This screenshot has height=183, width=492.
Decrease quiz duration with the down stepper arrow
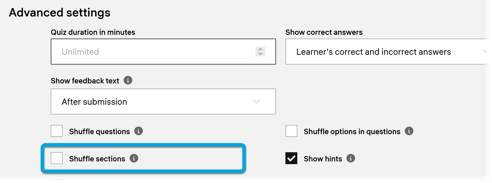pyautogui.click(x=260, y=54)
